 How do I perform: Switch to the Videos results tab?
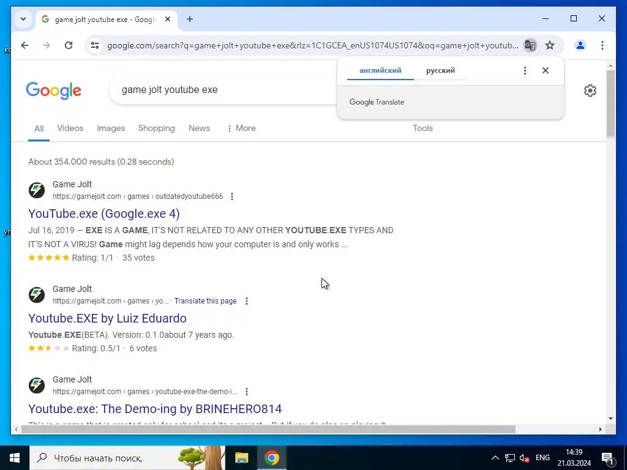tap(70, 129)
